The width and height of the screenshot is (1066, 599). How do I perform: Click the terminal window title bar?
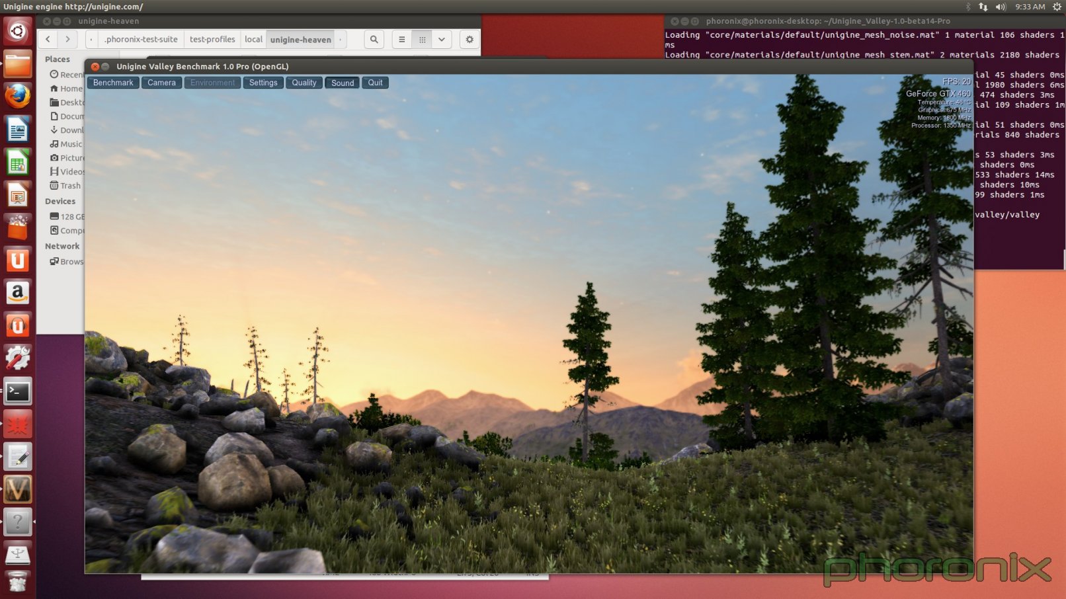(864, 21)
